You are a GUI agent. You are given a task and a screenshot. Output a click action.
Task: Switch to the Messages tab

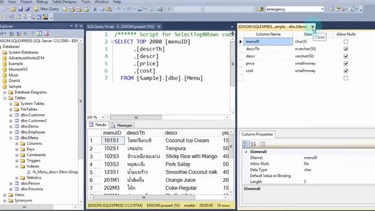[x=122, y=125]
